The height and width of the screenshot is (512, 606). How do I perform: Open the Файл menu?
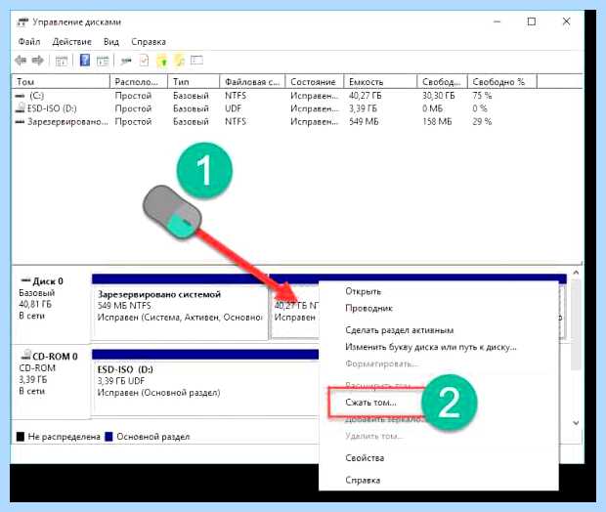[29, 42]
